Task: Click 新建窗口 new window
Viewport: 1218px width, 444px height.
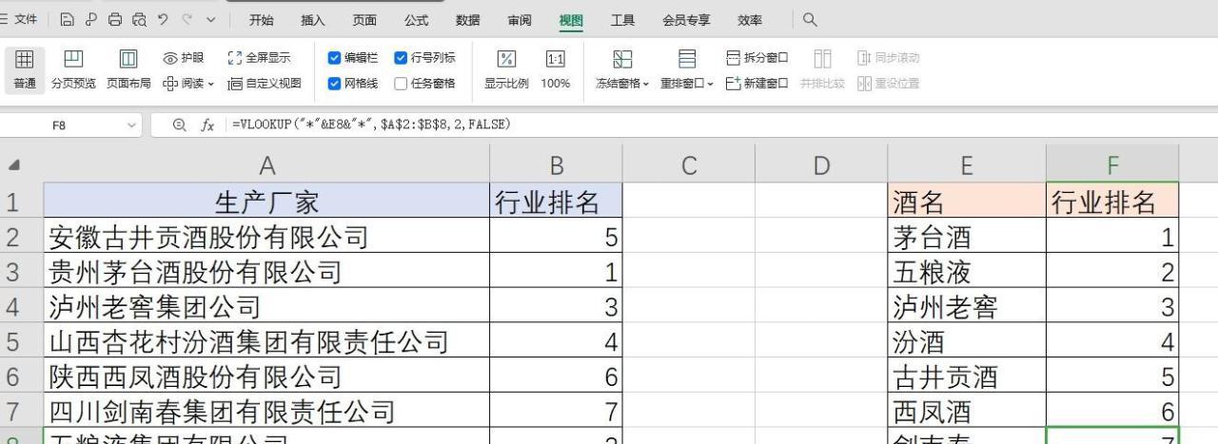Action: pos(757,83)
